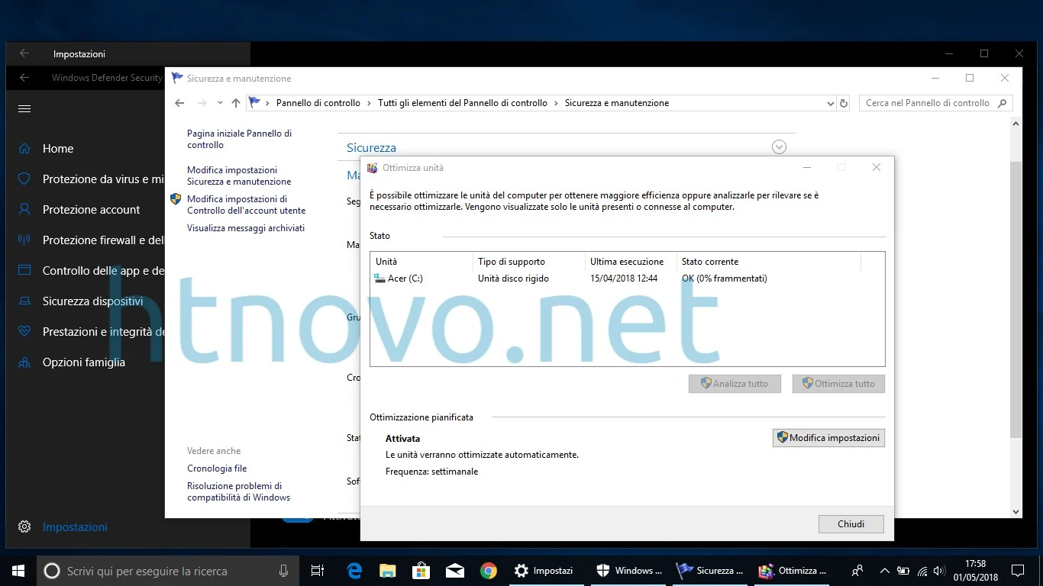Click Cortana search box in taskbar

(x=168, y=571)
